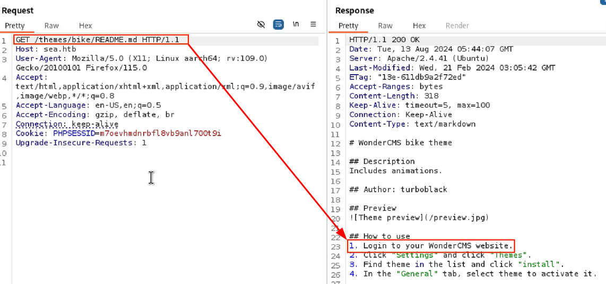Image resolution: width=606 pixels, height=284 pixels.
Task: Toggle the \n show-newlines icon
Action: point(296,25)
